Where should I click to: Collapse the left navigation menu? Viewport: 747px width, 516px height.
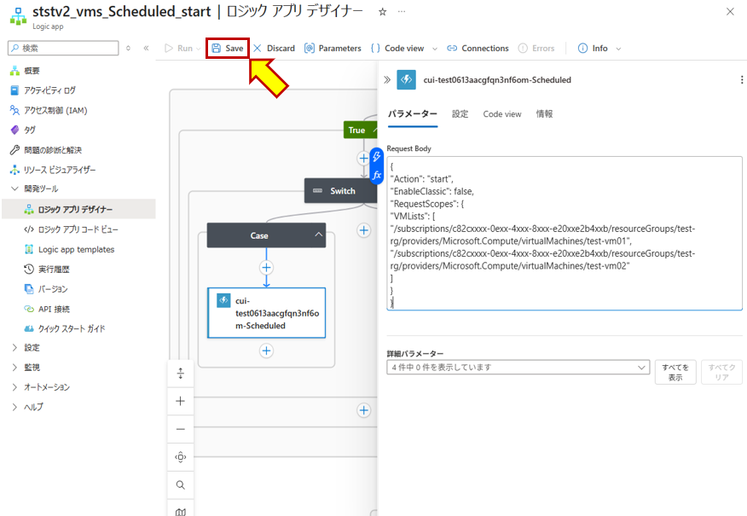(146, 48)
